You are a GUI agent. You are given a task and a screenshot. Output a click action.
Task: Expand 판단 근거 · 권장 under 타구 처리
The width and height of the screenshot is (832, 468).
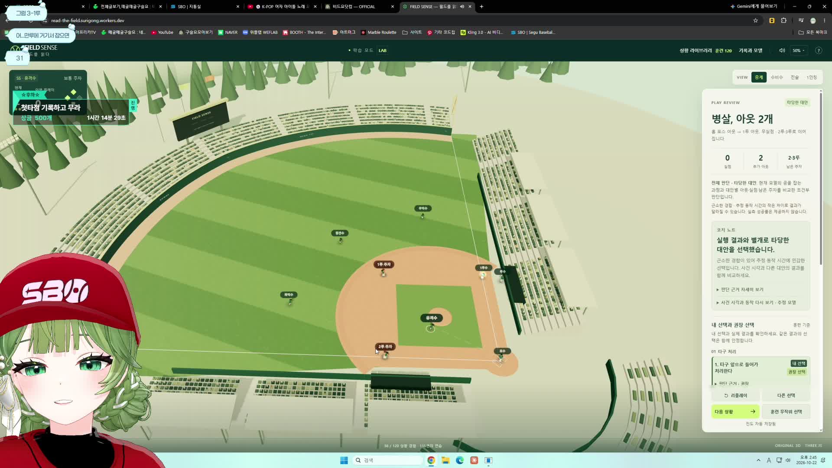pos(732,383)
